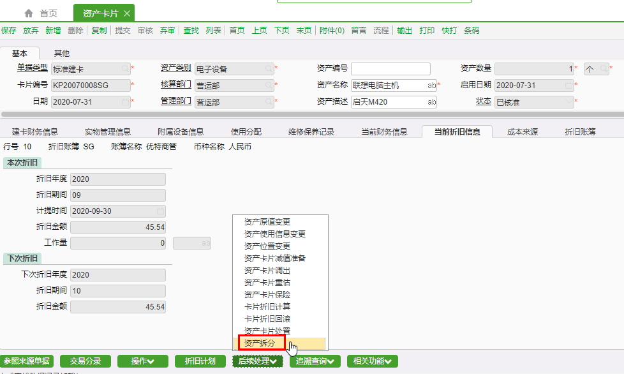624x374 pixels.
Task: Open the 相关功能 dropdown button
Action: [x=373, y=361]
